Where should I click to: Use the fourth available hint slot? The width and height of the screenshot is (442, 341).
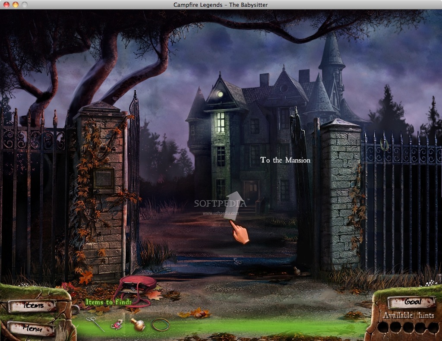coord(420,328)
